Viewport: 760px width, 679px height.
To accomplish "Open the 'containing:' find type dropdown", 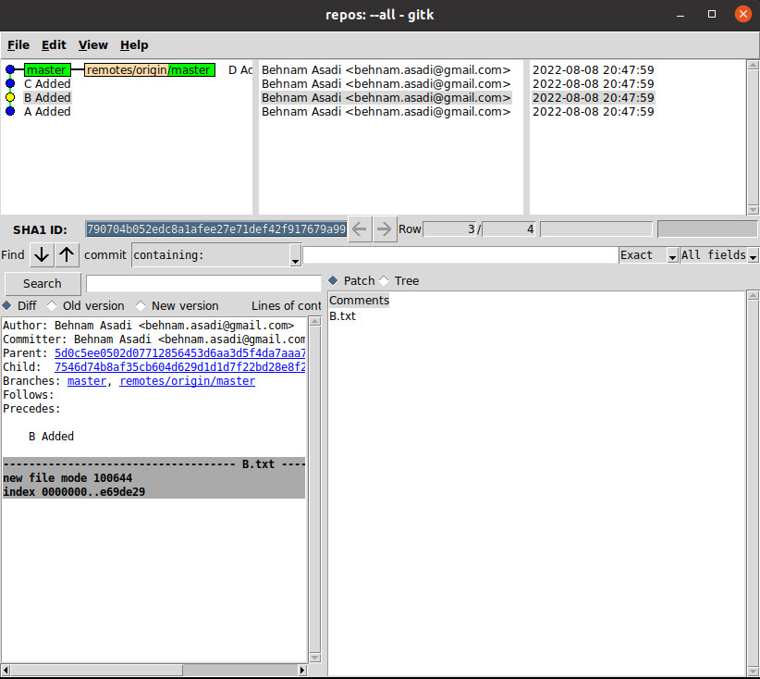I will [x=216, y=255].
